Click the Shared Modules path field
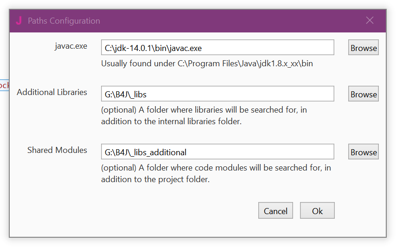 [217, 152]
